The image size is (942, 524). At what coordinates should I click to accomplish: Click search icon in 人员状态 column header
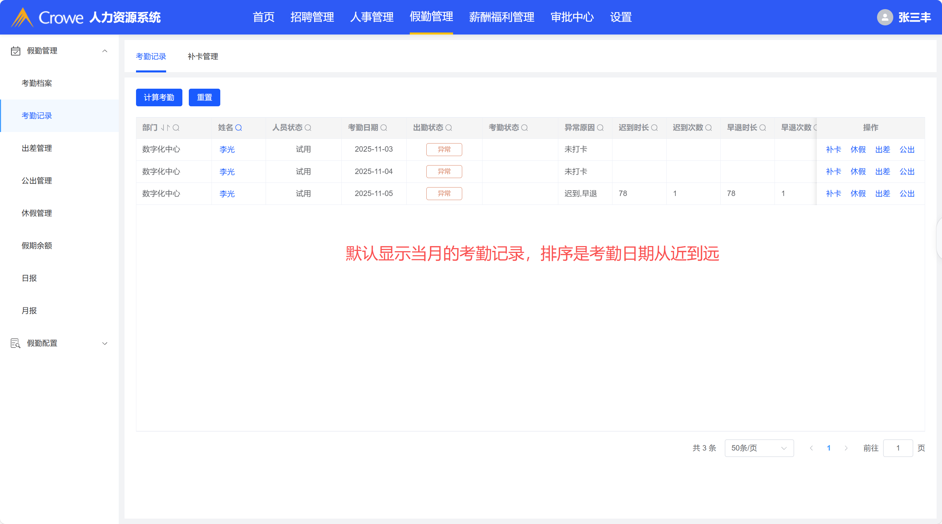308,128
